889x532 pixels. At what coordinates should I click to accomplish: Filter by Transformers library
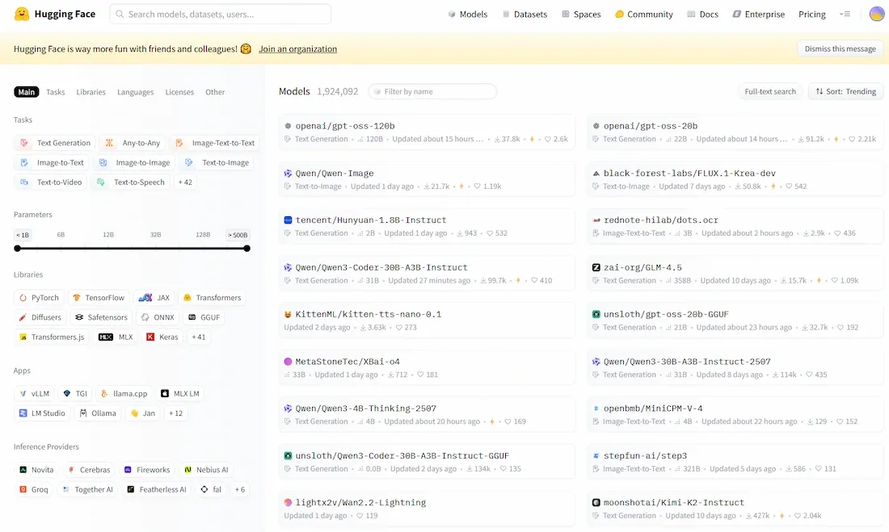coord(212,297)
